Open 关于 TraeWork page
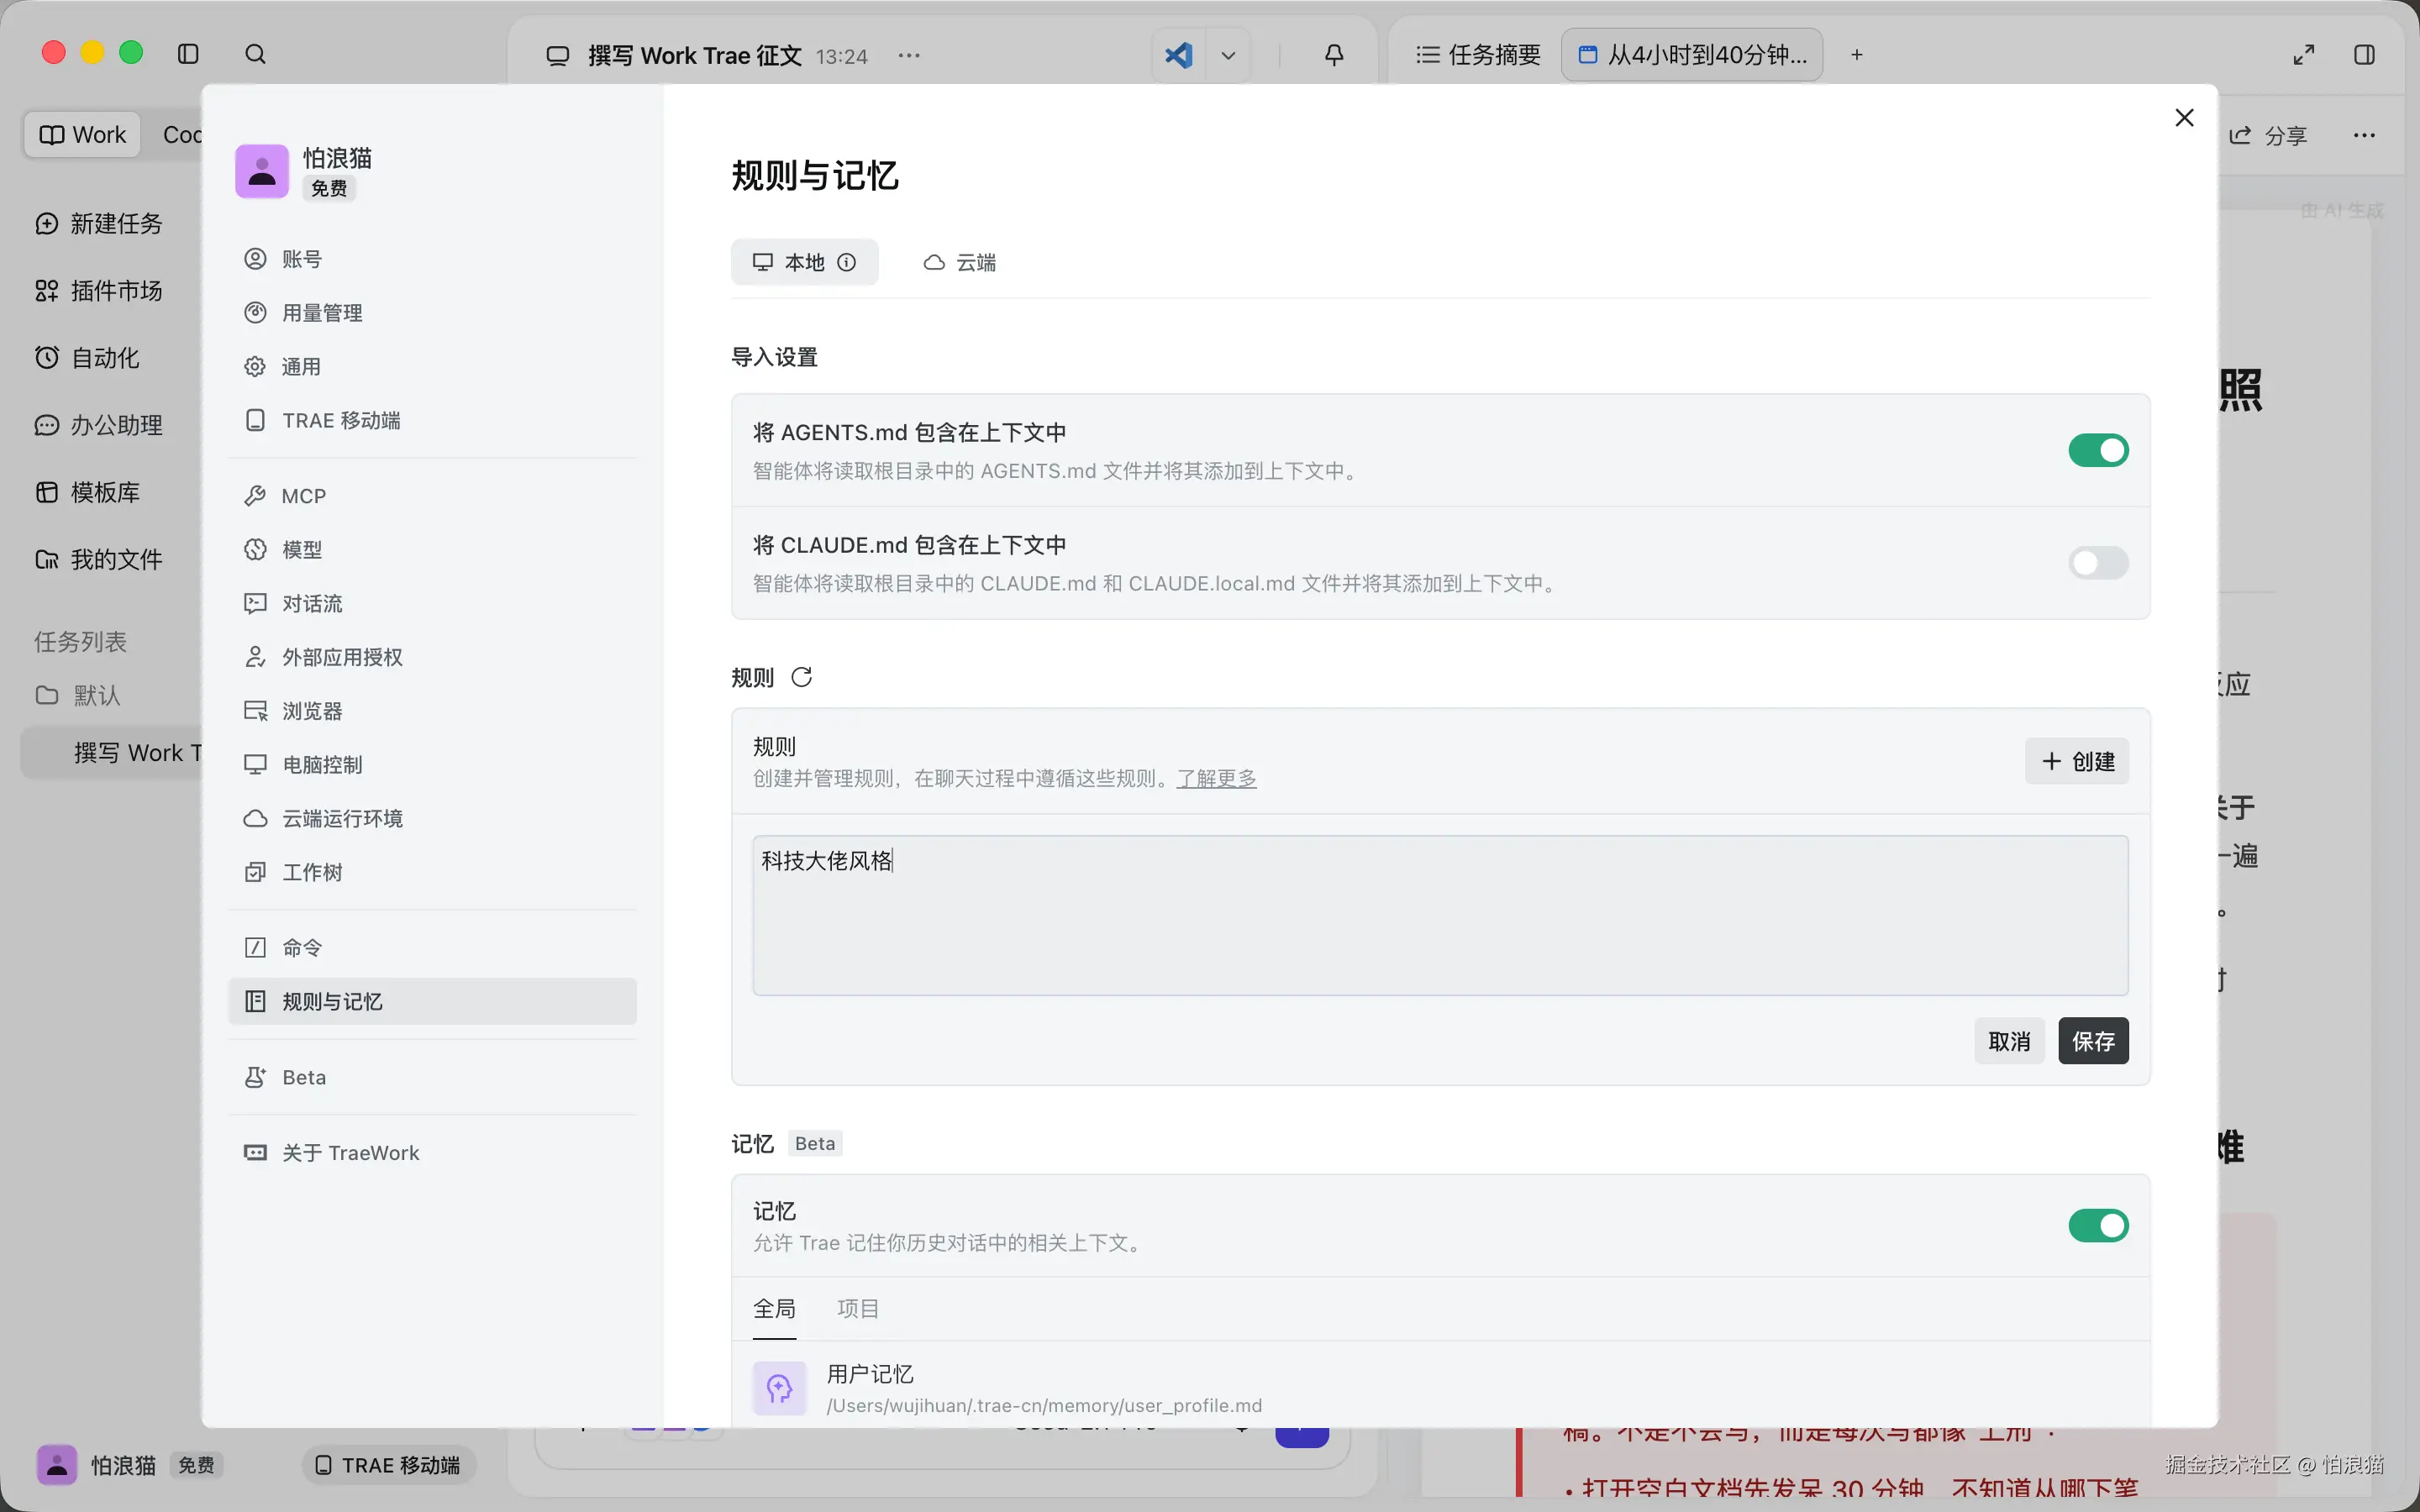Screen dimensions: 2420x1512 (x=432, y=1153)
